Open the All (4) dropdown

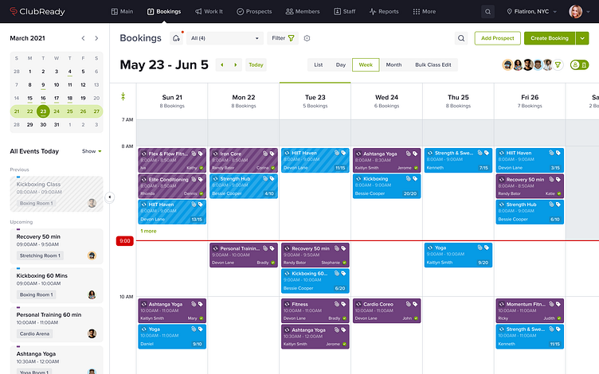click(226, 38)
